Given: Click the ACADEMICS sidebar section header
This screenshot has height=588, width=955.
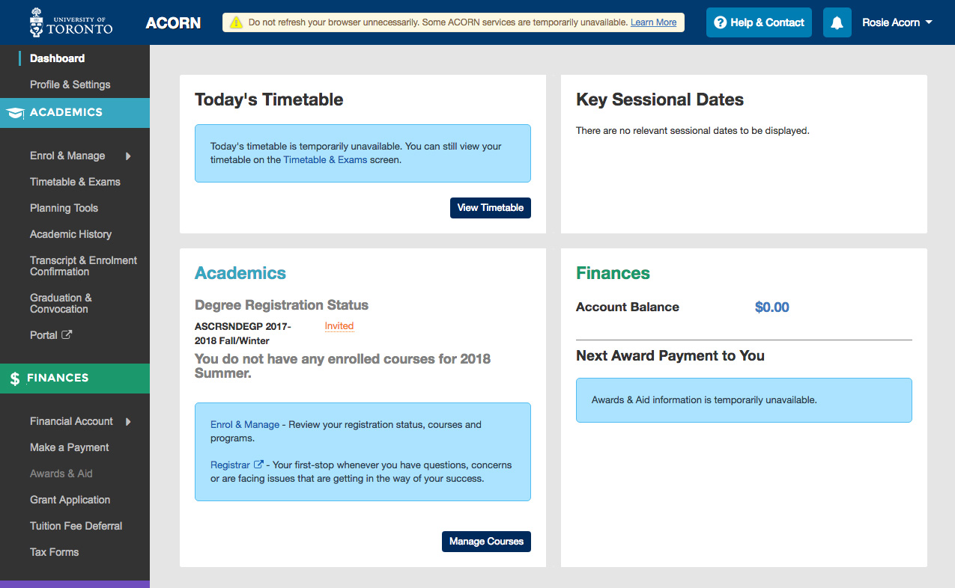Looking at the screenshot, I should click(x=75, y=113).
